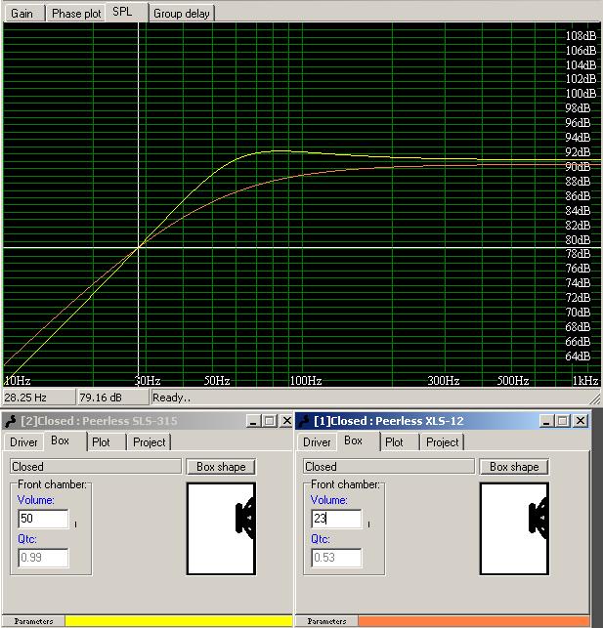
Task: Click the 28.25 Hz status readout
Action: pyautogui.click(x=39, y=398)
